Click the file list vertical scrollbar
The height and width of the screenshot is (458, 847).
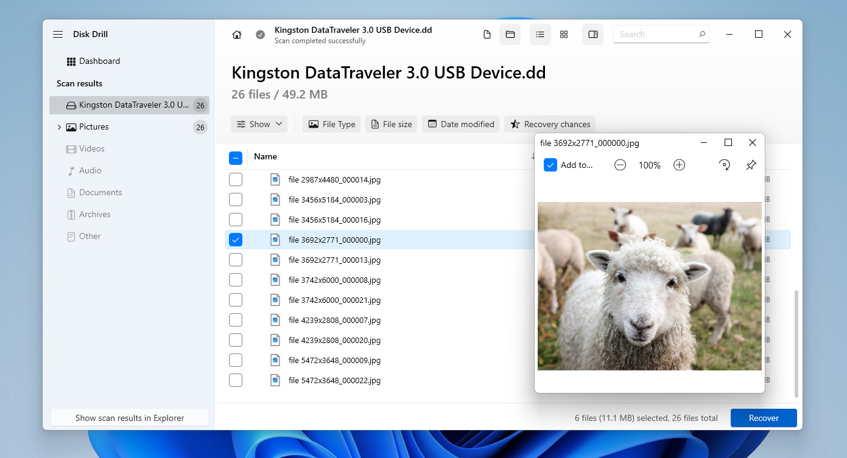point(795,344)
